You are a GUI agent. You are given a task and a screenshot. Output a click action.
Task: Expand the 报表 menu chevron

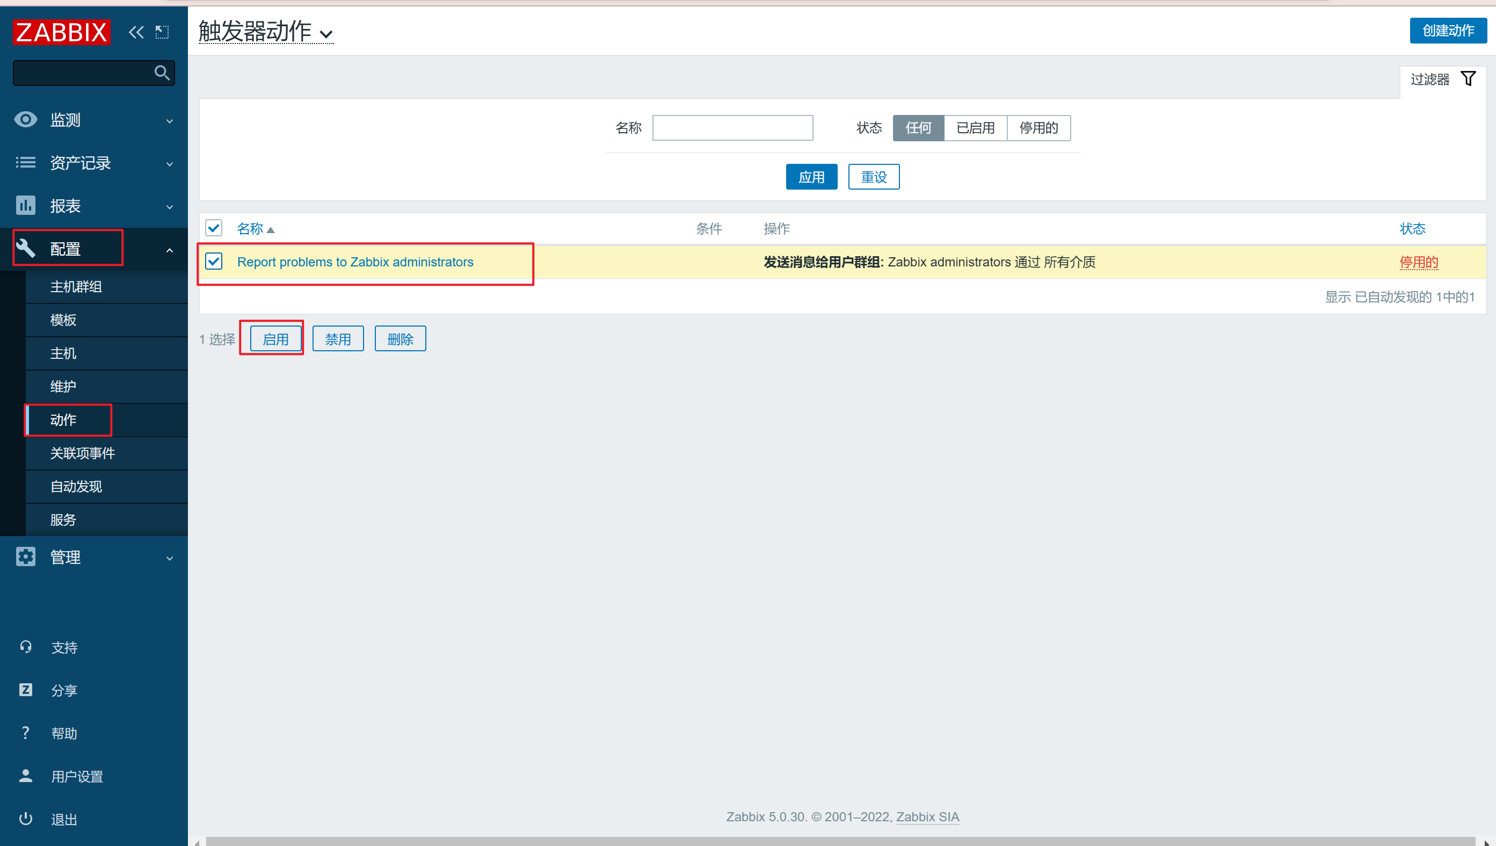[170, 207]
